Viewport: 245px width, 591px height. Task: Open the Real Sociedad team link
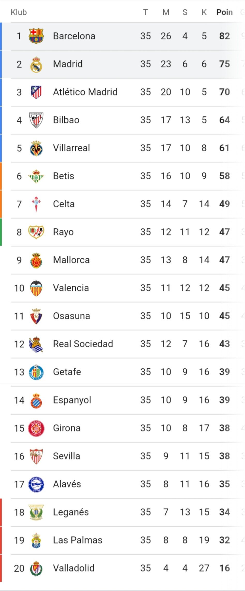pyautogui.click(x=83, y=344)
